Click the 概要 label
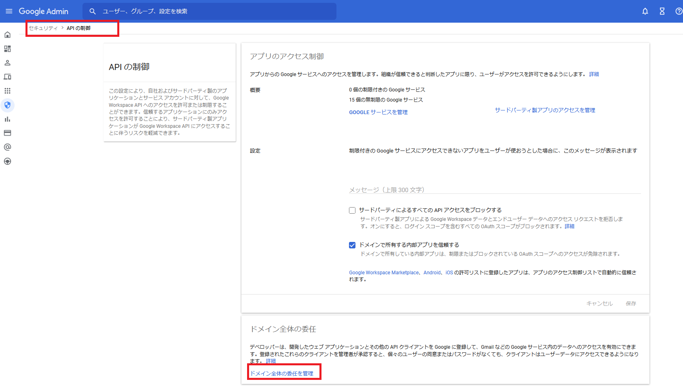 pos(255,90)
